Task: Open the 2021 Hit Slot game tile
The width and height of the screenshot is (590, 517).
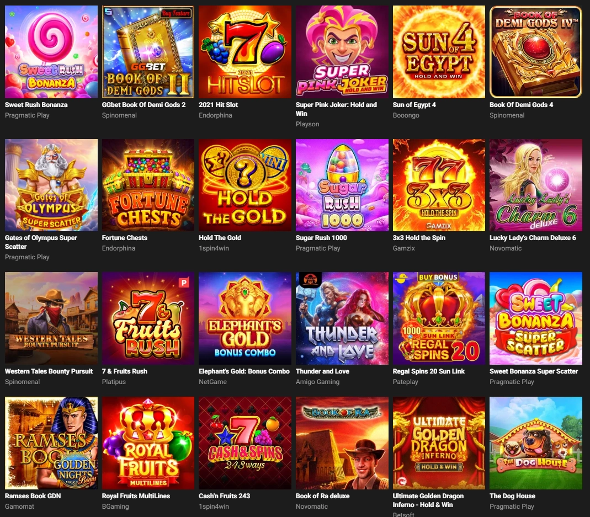Action: (x=245, y=52)
